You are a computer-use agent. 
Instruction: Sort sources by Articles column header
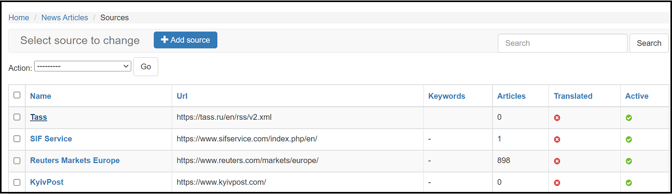coord(511,96)
